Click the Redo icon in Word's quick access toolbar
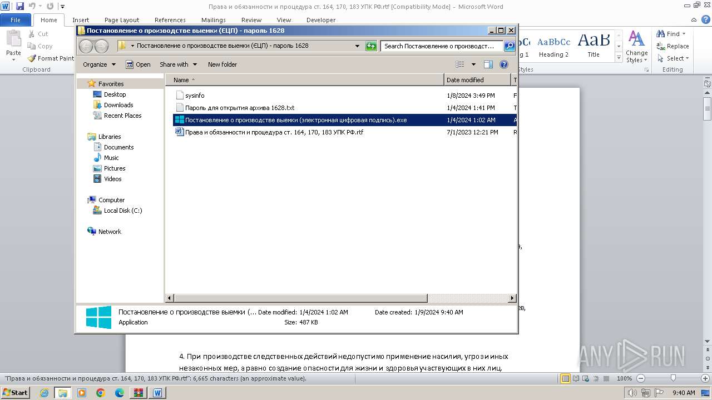712x400 pixels. (50, 6)
